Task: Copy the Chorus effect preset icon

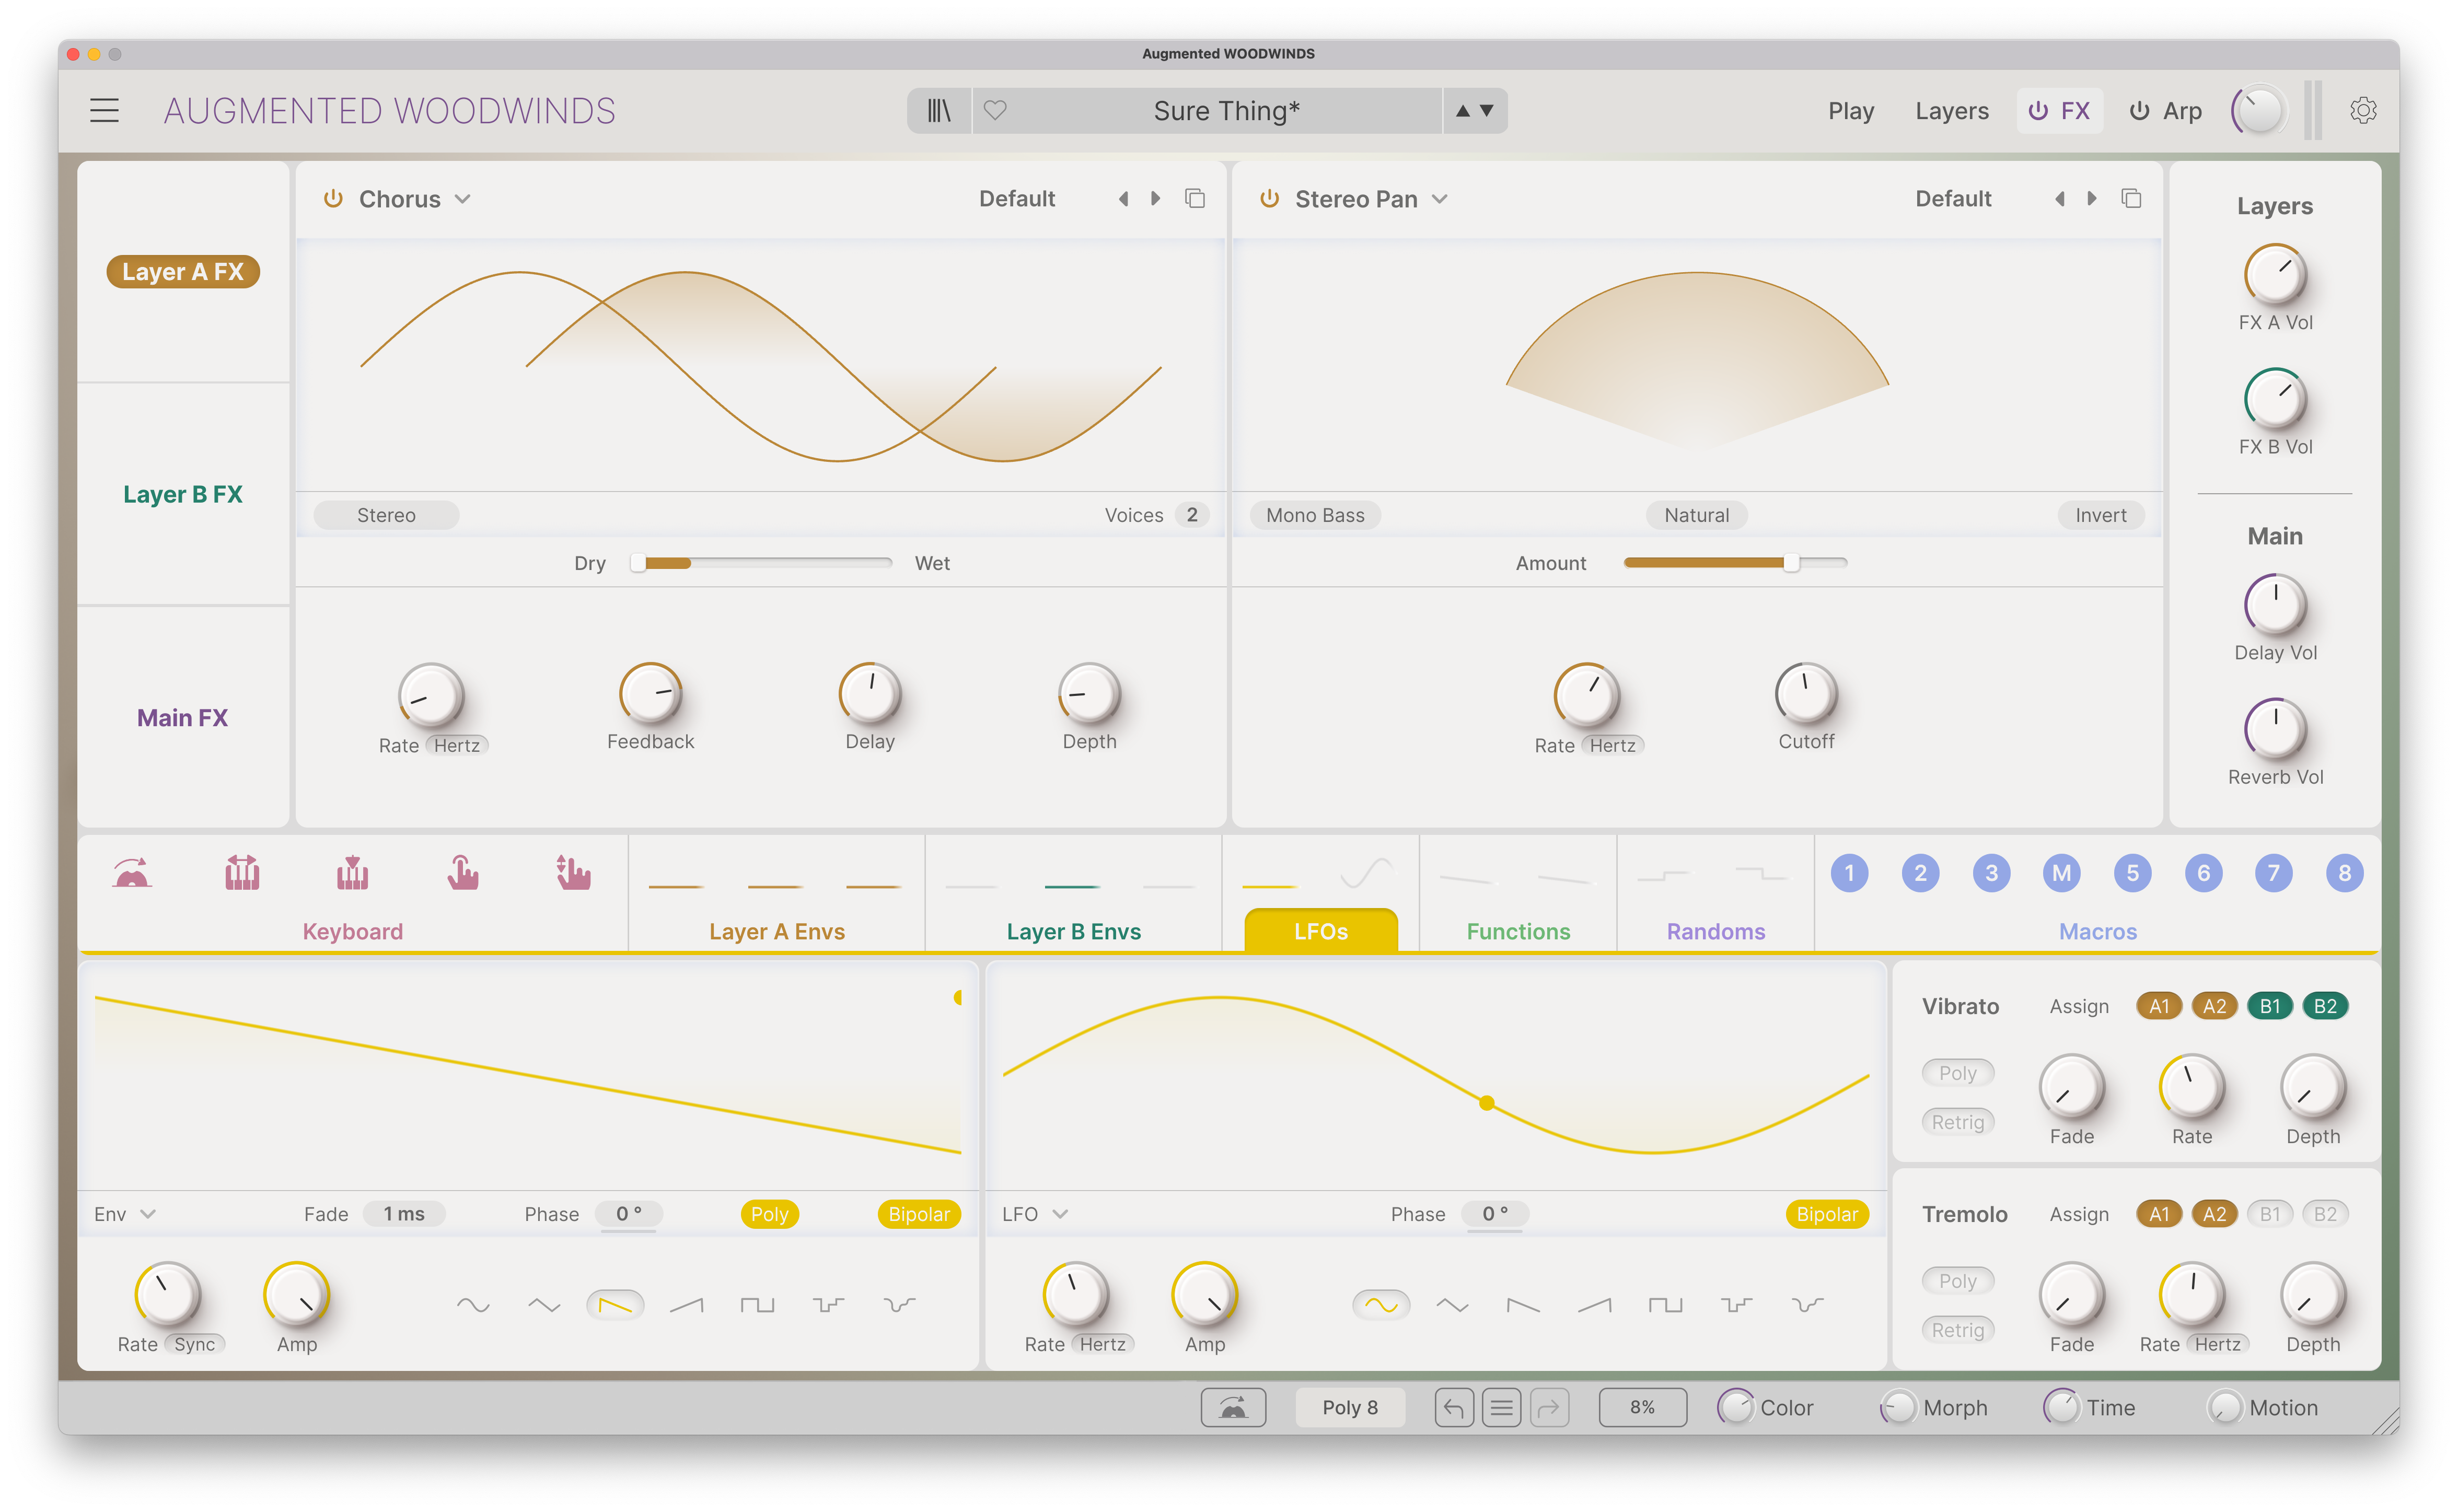Action: 1195,198
